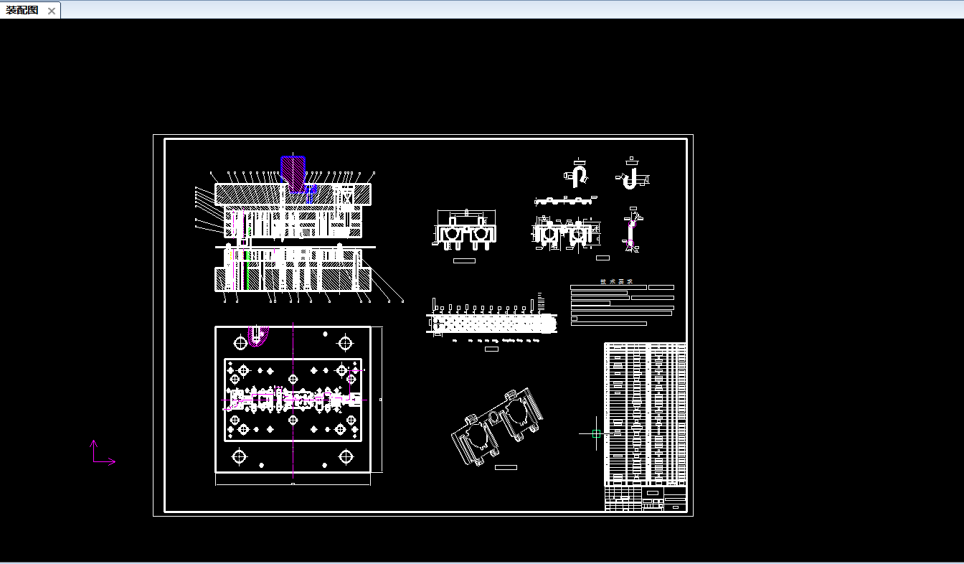964x564 pixels.
Task: Click the magenta UCS axis icon
Action: click(103, 453)
